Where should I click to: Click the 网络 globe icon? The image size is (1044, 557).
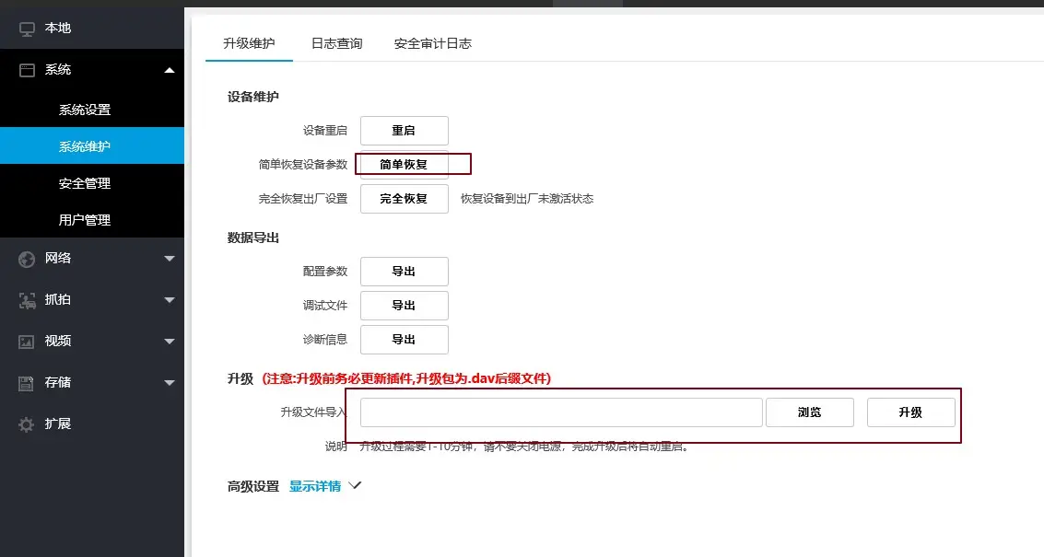coord(27,259)
